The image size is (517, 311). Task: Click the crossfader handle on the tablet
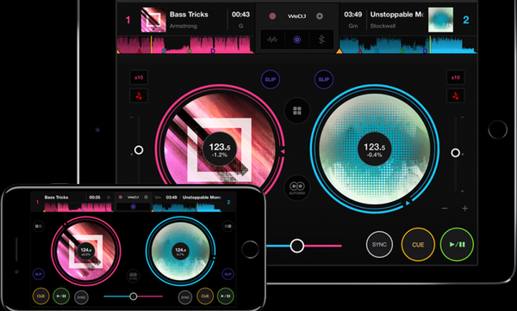[x=297, y=246]
